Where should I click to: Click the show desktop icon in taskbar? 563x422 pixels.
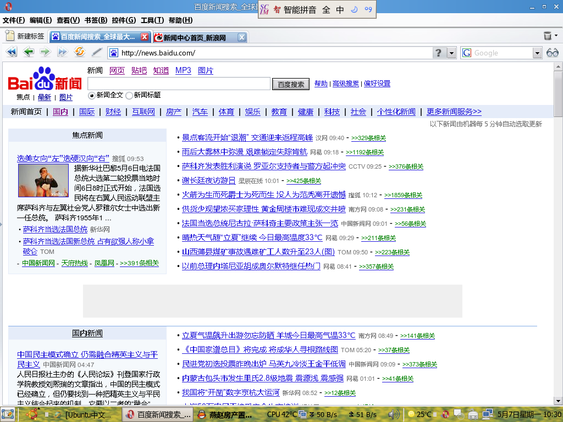pos(8,414)
